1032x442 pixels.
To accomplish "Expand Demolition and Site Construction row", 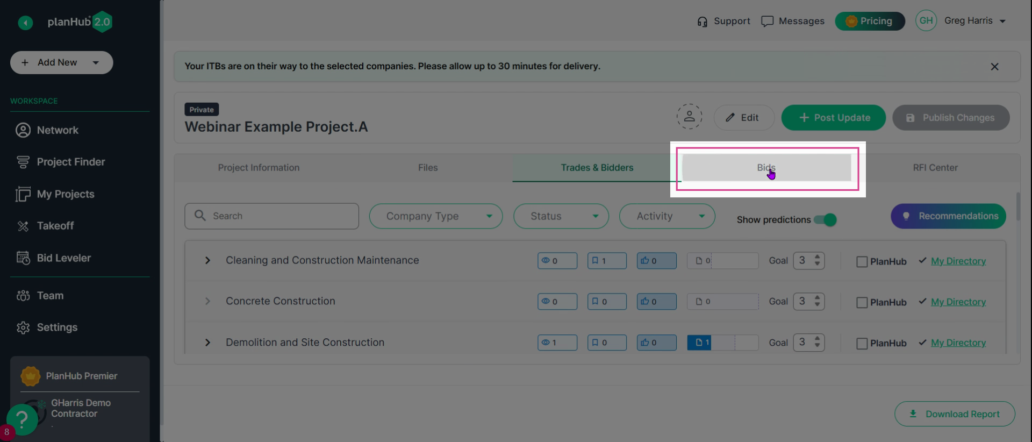I will (x=207, y=343).
